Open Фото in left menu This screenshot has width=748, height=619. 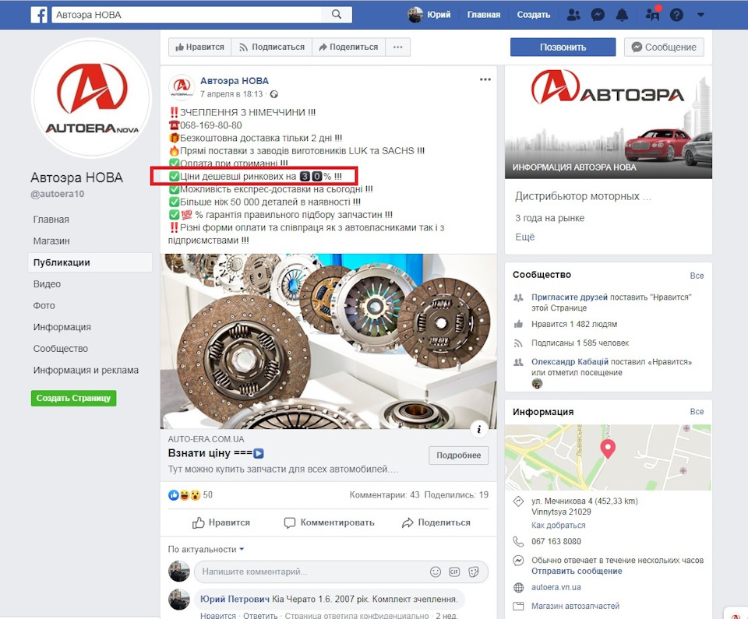[x=44, y=305]
